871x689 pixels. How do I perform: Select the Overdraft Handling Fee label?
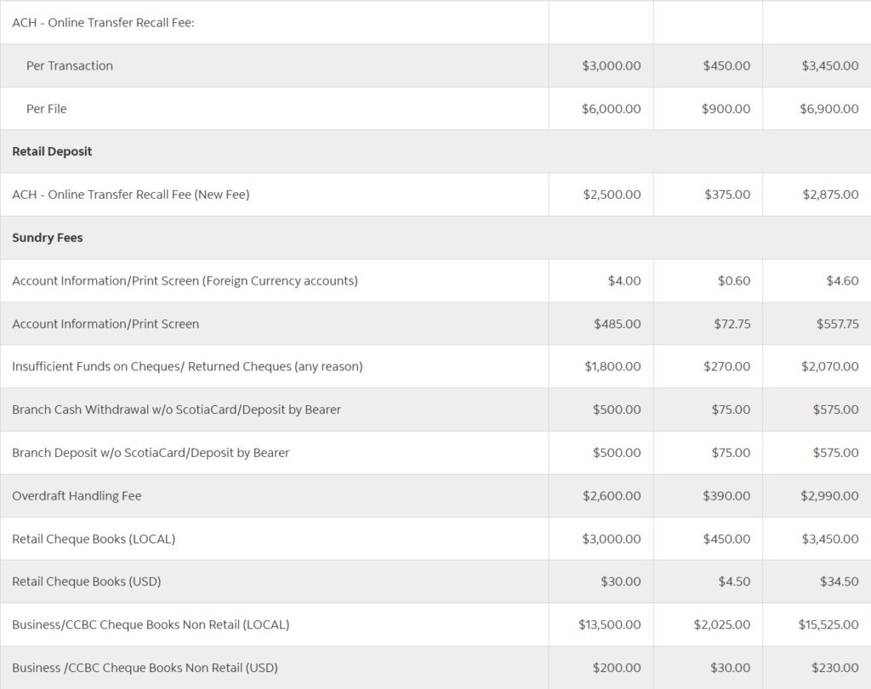click(x=77, y=496)
